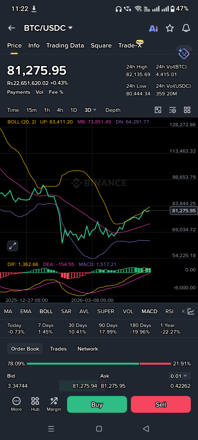Open price alert bell icon
This screenshot has height=440, width=198.
pos(186,28)
